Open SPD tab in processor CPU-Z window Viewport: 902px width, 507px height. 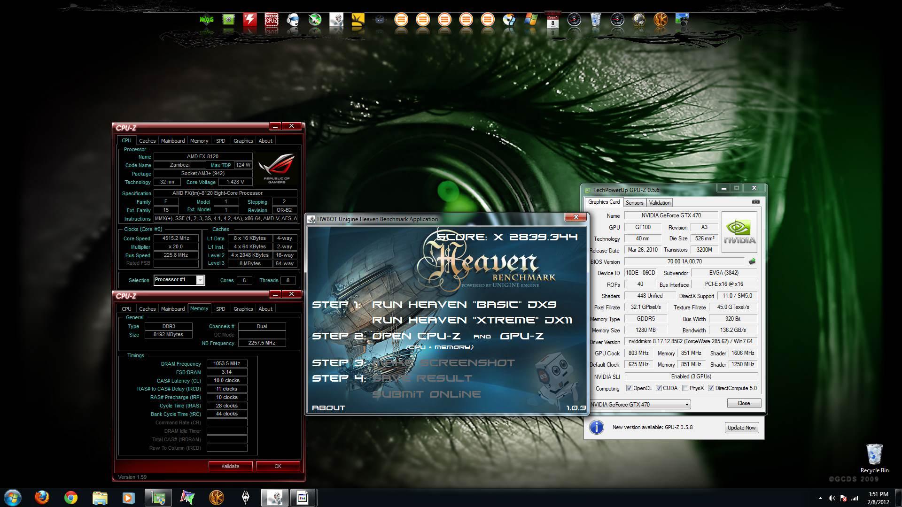pos(220,141)
